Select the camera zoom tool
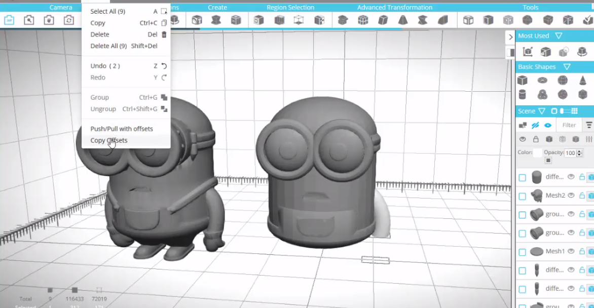This screenshot has height=308, width=594. point(29,20)
